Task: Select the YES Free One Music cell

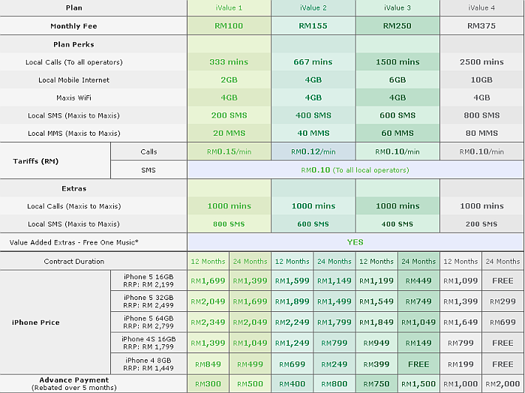Action: [355, 242]
